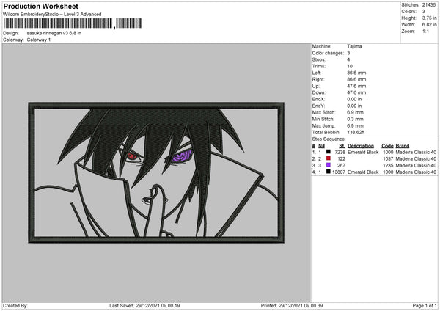Click the black swatch in stop row 4
The height and width of the screenshot is (311, 440).
tap(329, 172)
